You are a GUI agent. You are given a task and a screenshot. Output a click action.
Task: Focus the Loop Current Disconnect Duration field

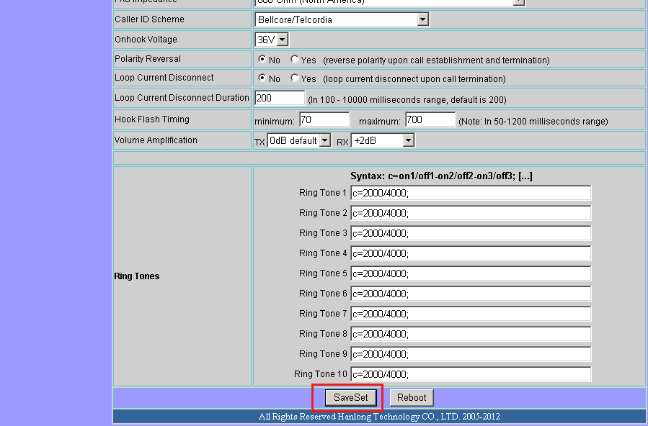click(280, 98)
